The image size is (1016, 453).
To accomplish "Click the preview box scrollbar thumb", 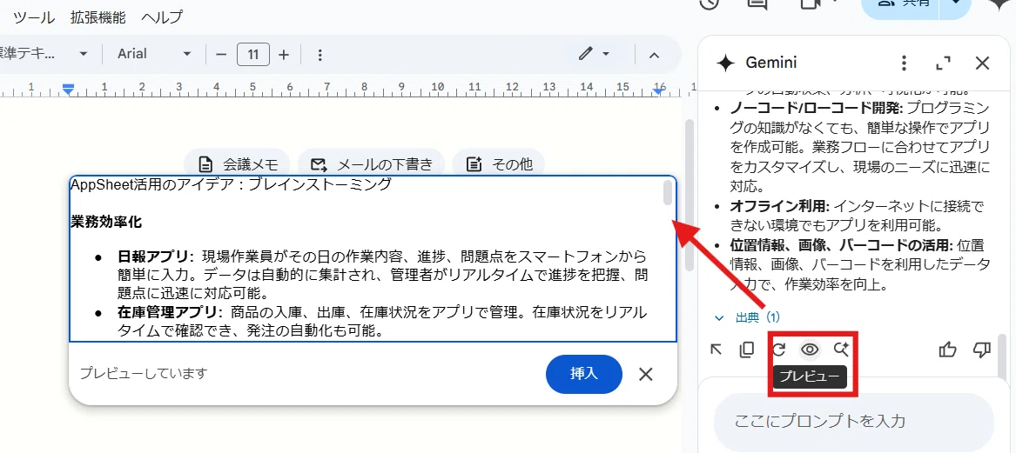I will pyautogui.click(x=668, y=193).
